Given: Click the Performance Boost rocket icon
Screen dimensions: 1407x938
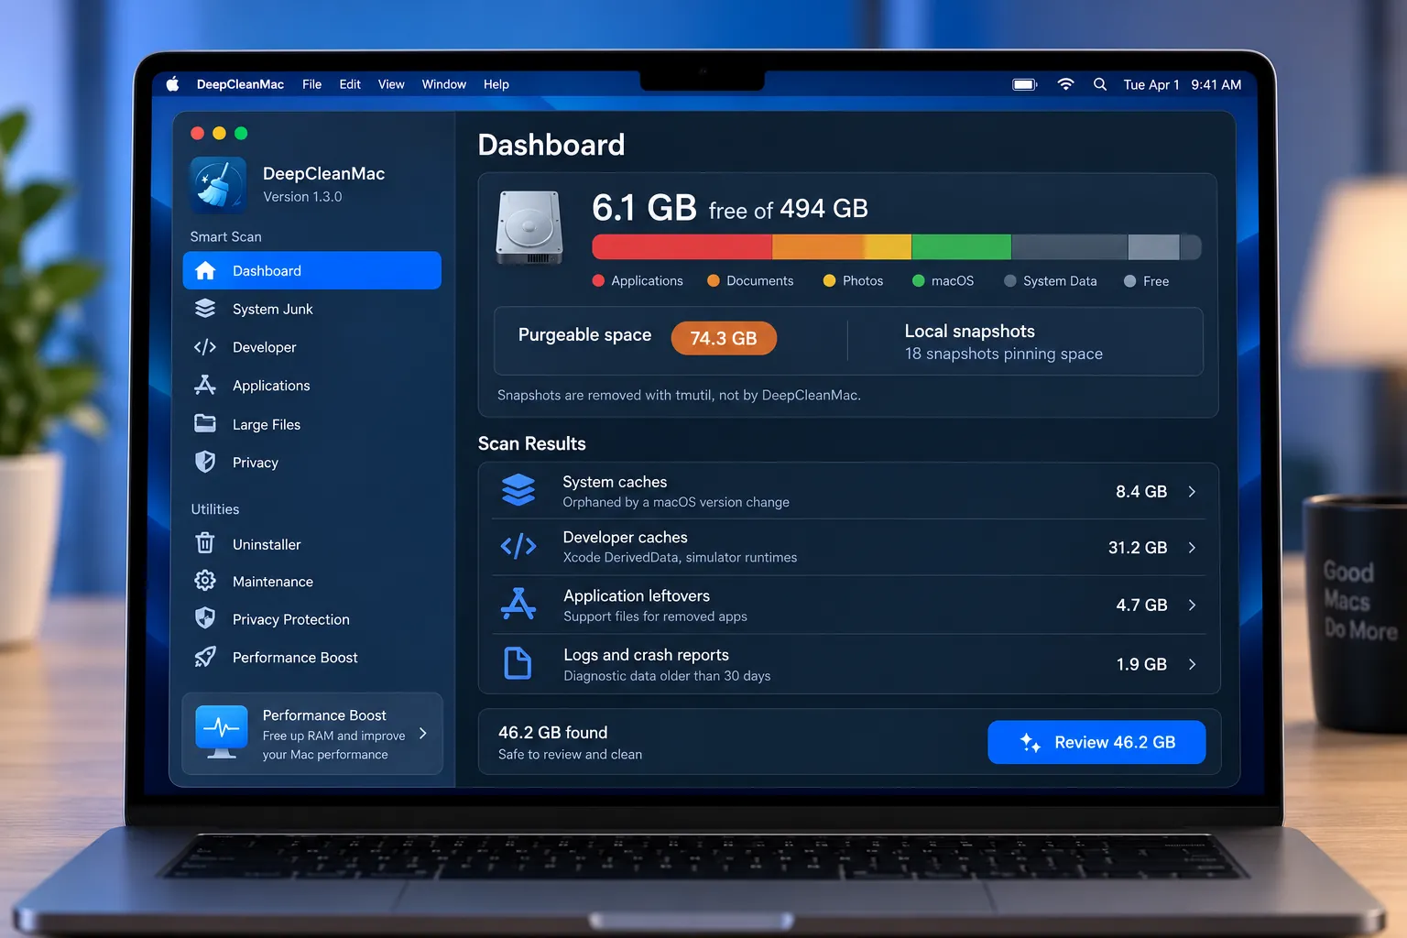Looking at the screenshot, I should (205, 657).
